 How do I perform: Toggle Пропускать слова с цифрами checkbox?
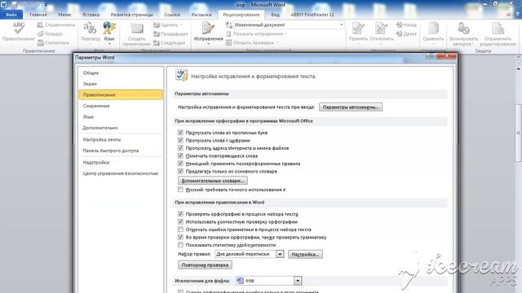(x=180, y=140)
